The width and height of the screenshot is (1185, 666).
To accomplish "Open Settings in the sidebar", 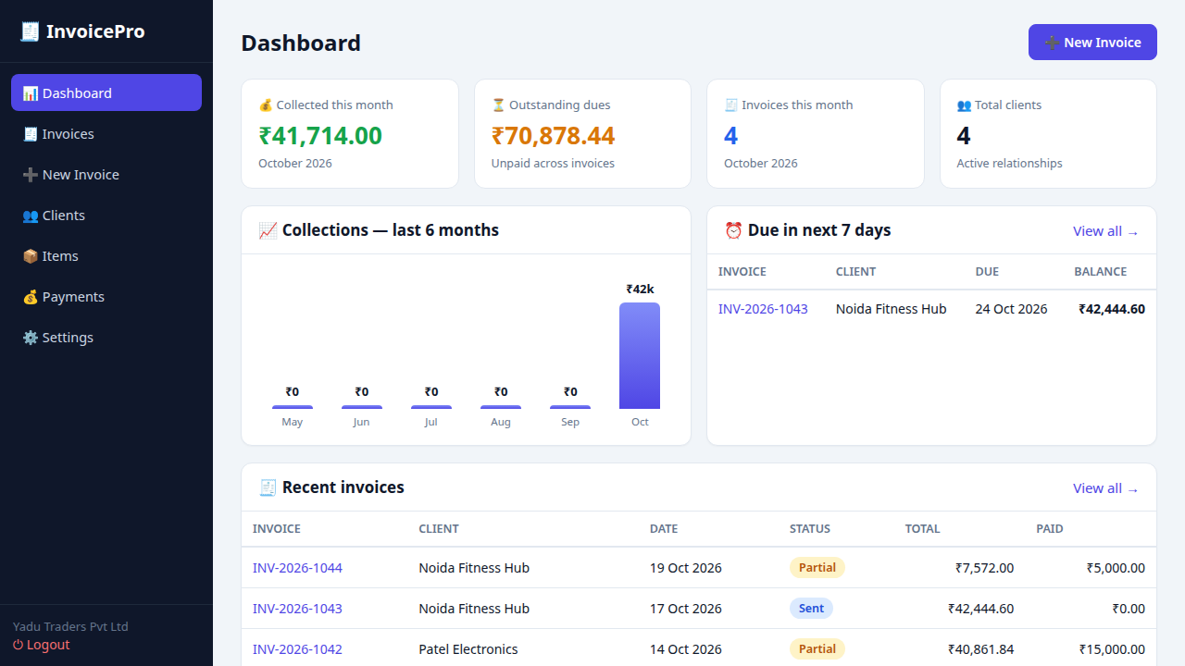I will pyautogui.click(x=106, y=338).
